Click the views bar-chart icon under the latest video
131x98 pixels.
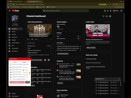pos(28,39)
